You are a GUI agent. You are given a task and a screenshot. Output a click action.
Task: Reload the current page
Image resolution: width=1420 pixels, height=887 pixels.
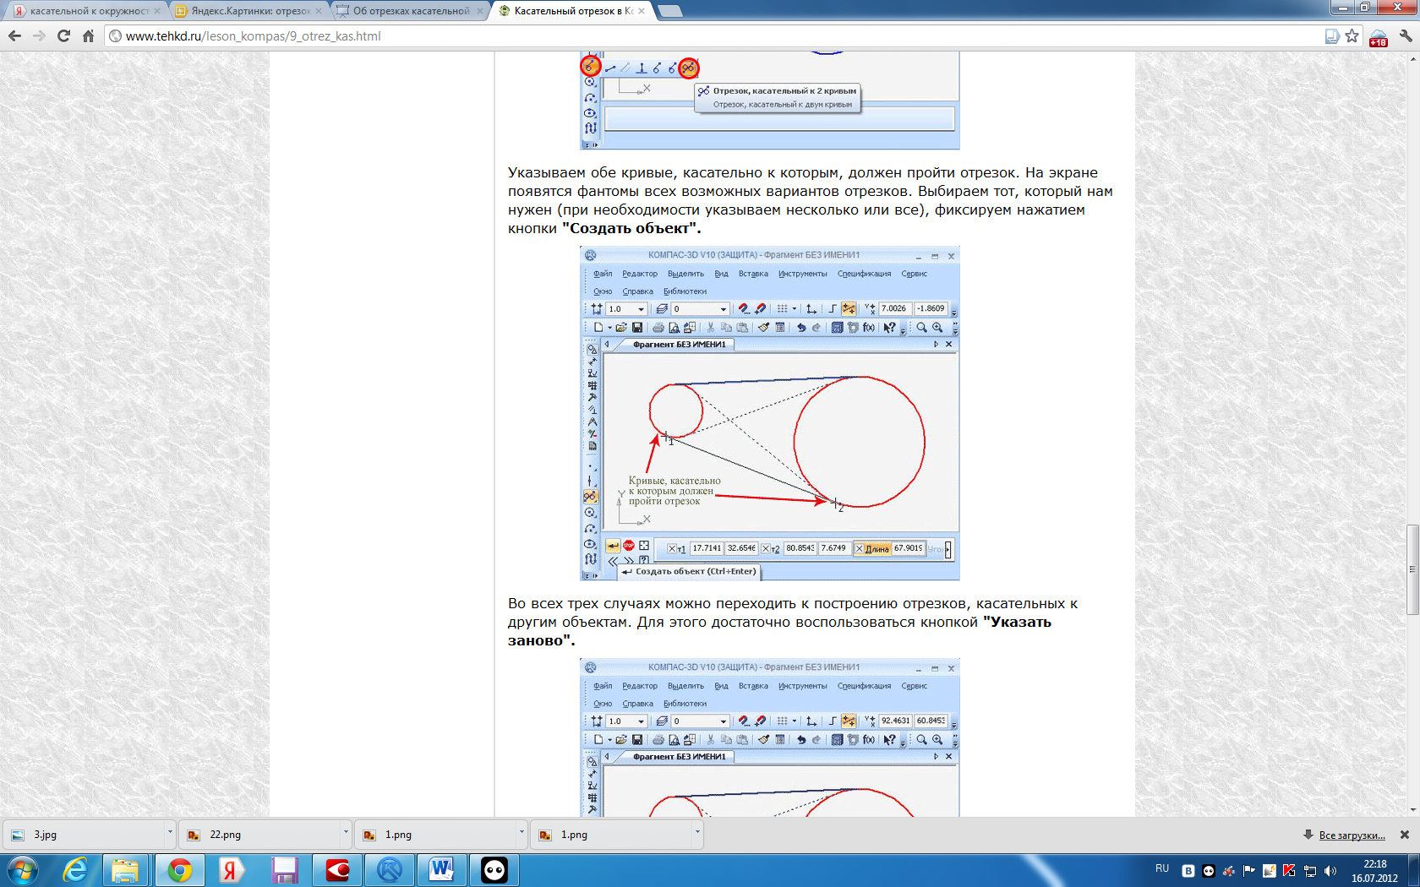[x=63, y=36]
